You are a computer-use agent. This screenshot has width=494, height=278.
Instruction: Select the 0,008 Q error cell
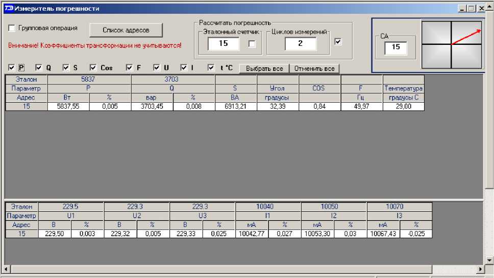pos(194,107)
